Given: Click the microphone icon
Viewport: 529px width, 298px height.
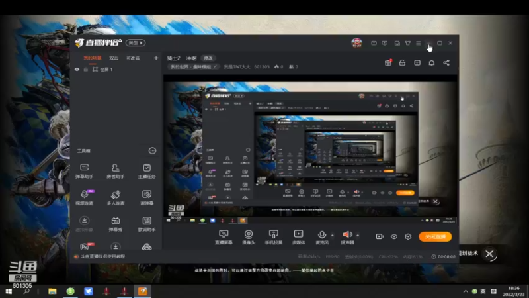Looking at the screenshot, I should tap(322, 234).
